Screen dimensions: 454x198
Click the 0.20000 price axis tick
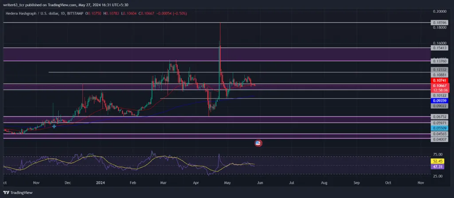coord(439,12)
